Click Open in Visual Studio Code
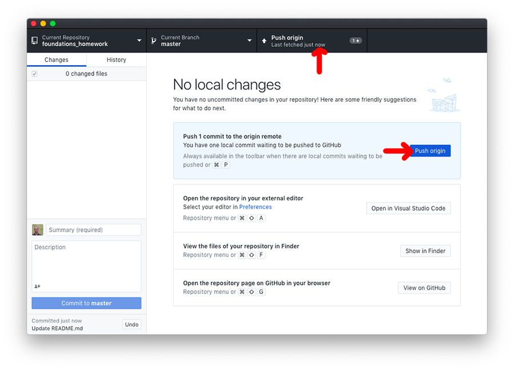This screenshot has width=514, height=370. pyautogui.click(x=408, y=208)
